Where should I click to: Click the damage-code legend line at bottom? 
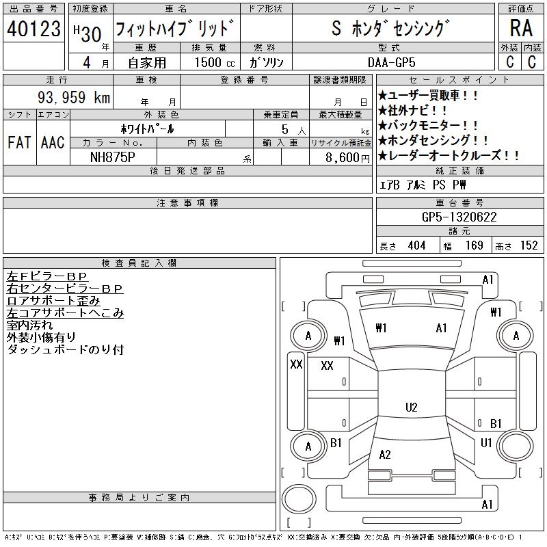click(x=263, y=537)
